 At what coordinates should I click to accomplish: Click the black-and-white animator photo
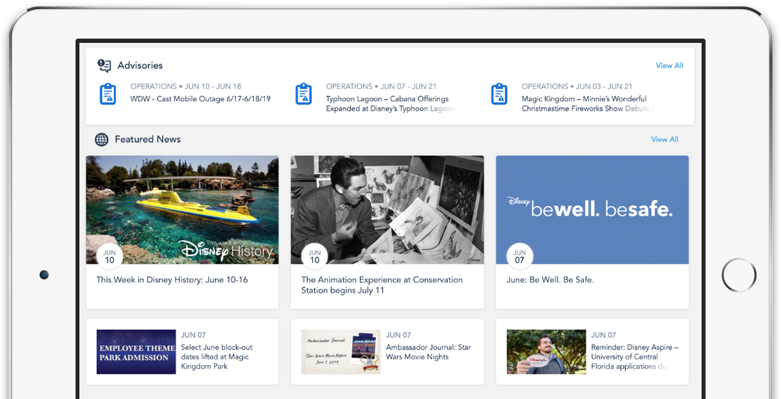pos(387,209)
